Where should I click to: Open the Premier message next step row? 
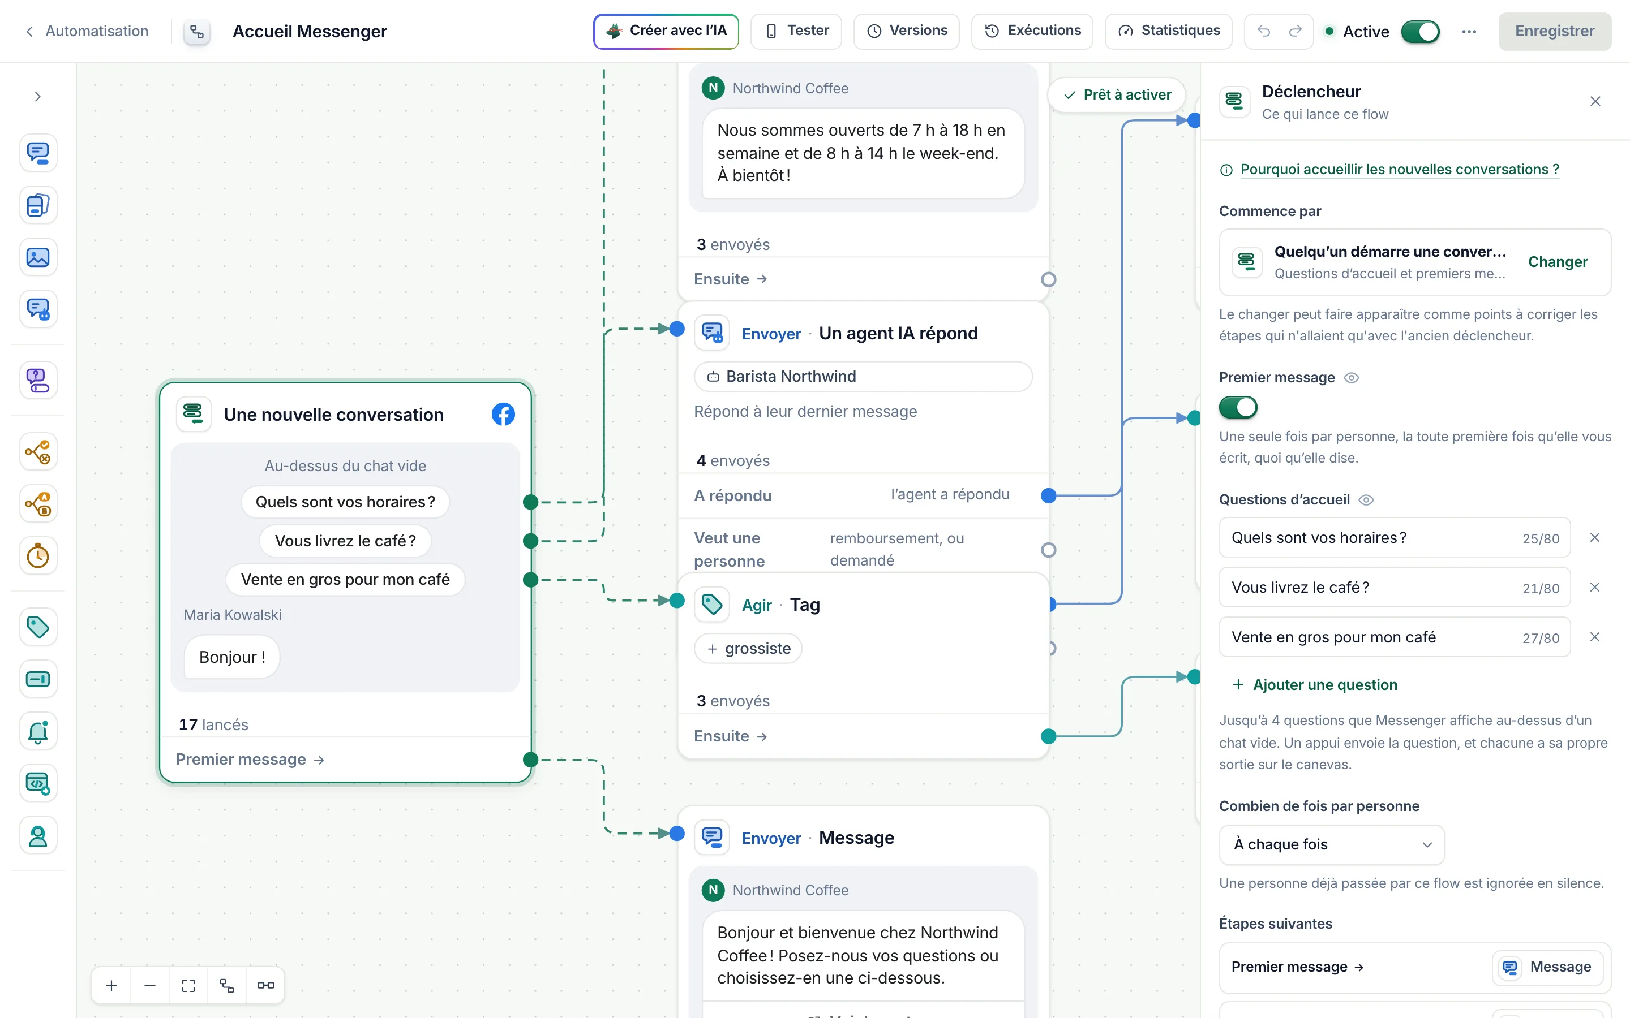click(1415, 968)
